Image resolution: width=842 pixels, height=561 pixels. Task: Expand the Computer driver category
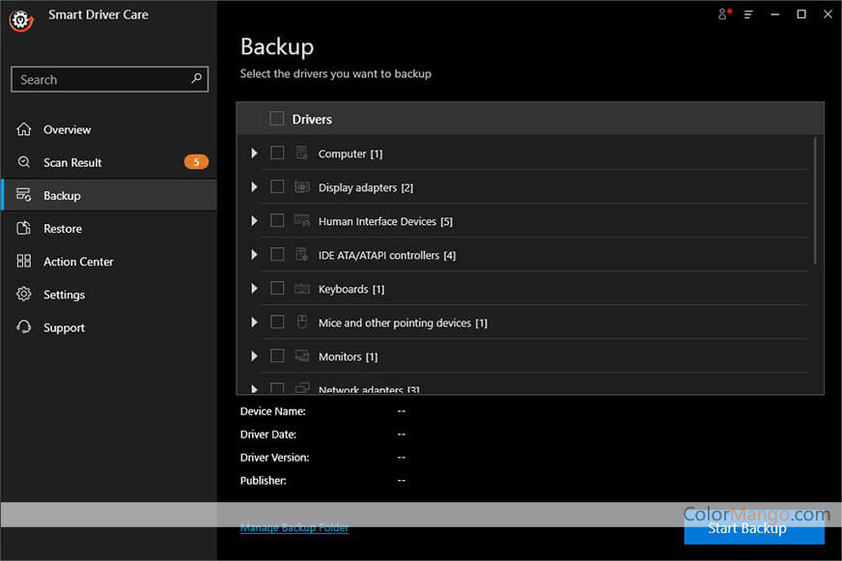tap(254, 154)
